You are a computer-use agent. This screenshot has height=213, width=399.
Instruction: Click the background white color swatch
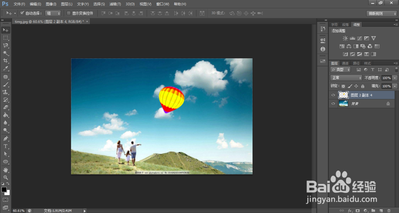[8, 193]
